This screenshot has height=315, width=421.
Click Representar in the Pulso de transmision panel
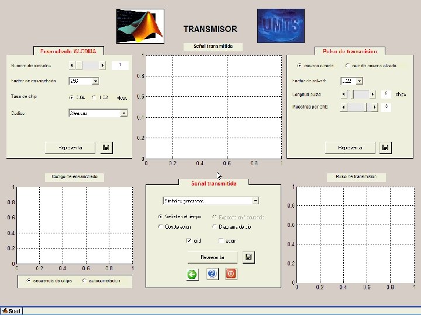pyautogui.click(x=350, y=148)
